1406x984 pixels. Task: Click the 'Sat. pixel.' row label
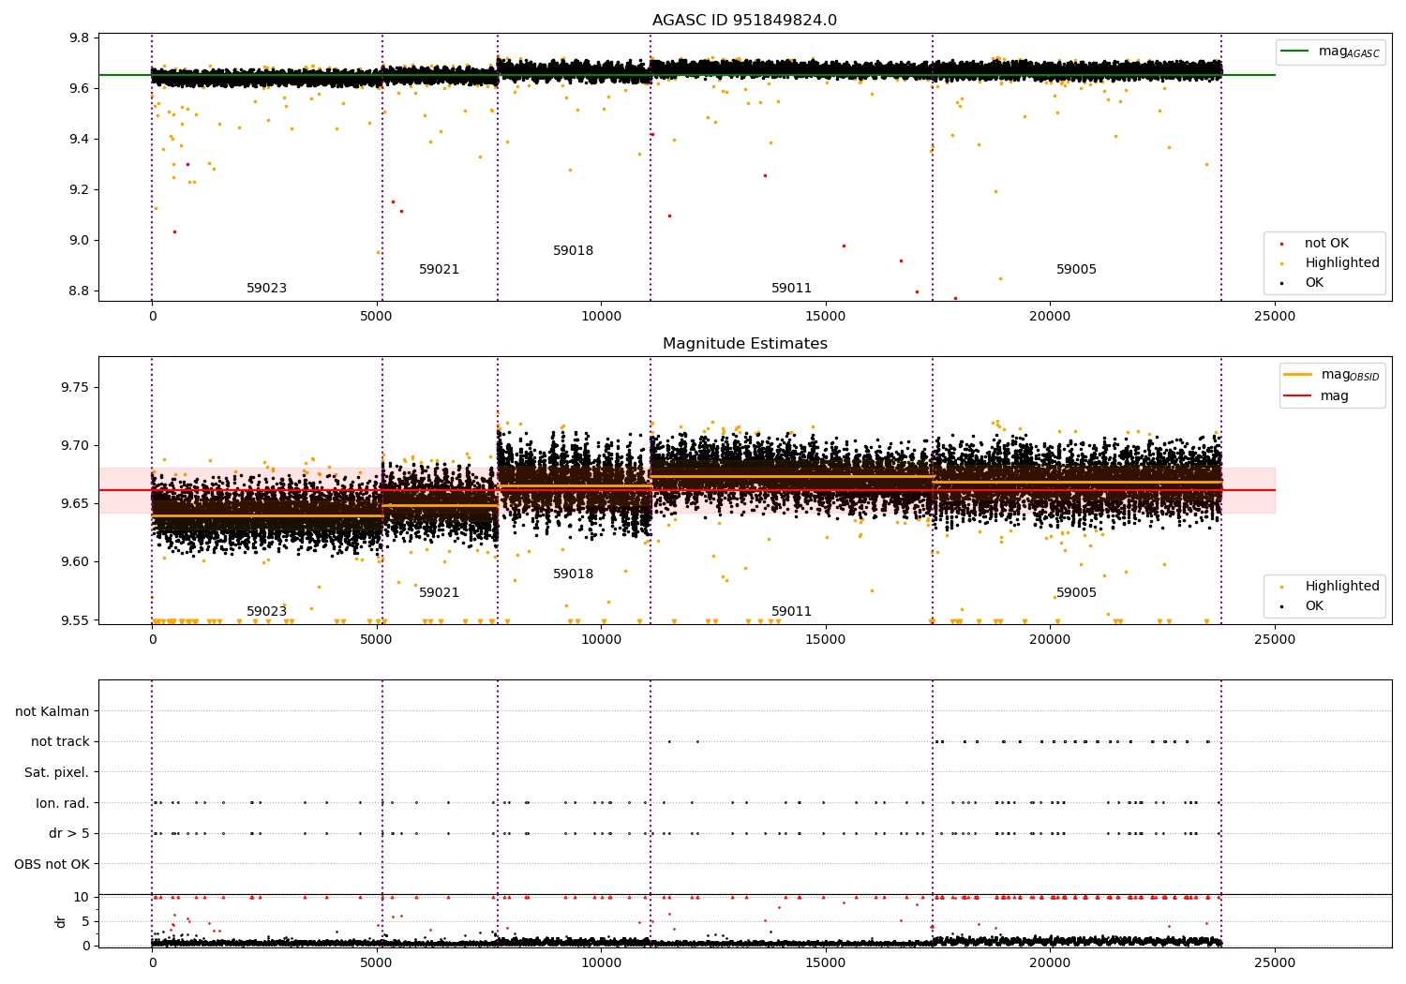tap(56, 772)
